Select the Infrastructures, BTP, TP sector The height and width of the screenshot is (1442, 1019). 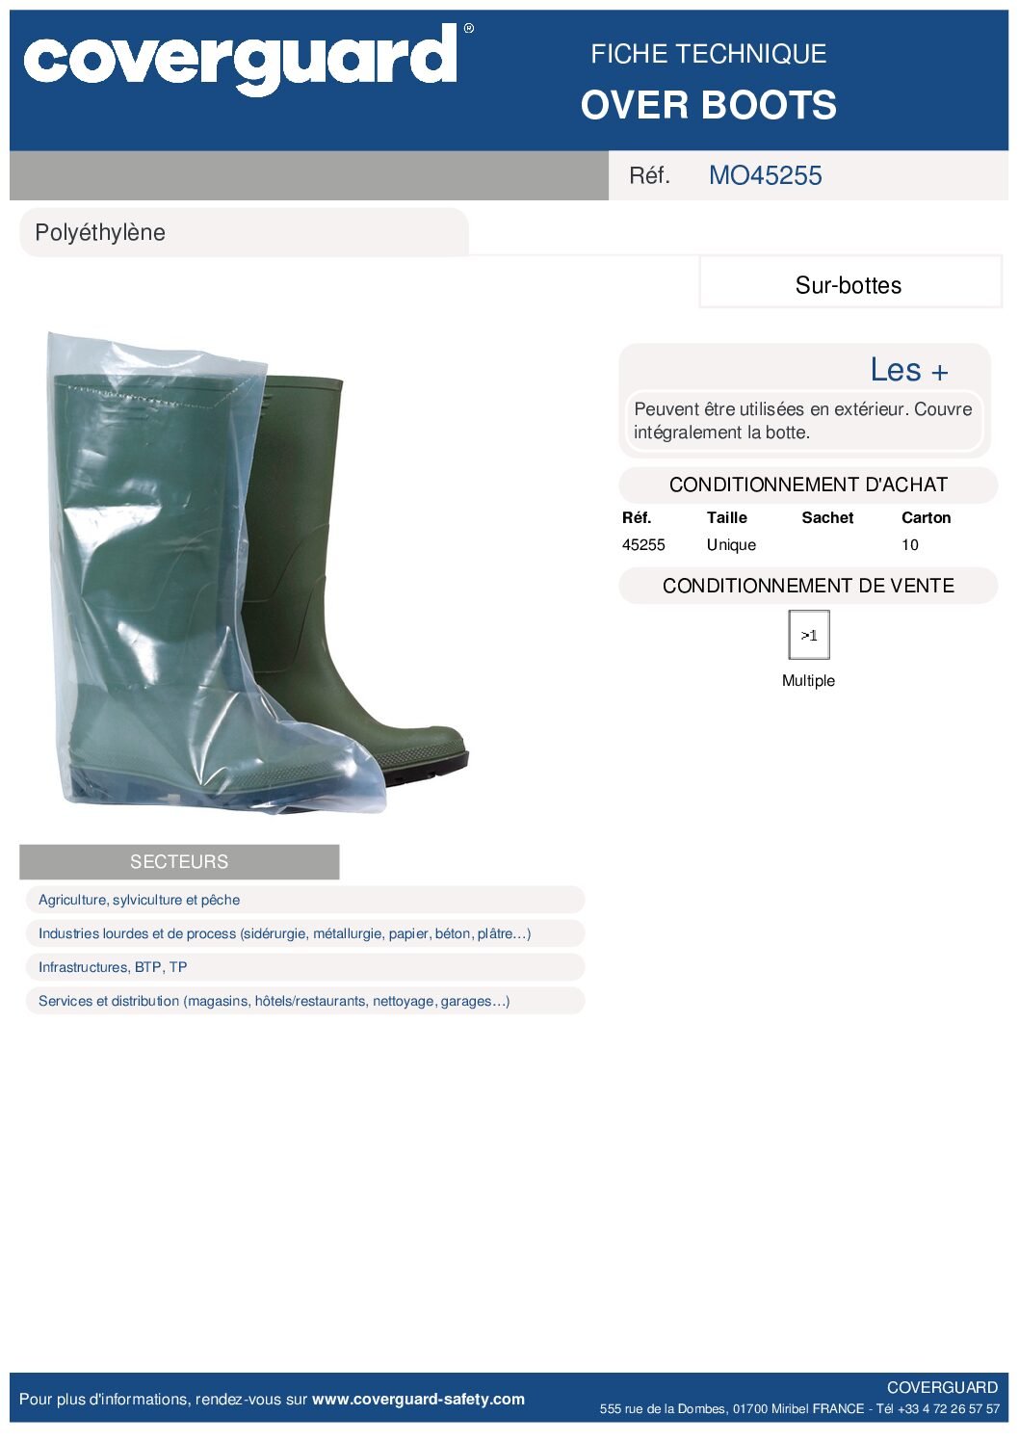click(x=304, y=967)
